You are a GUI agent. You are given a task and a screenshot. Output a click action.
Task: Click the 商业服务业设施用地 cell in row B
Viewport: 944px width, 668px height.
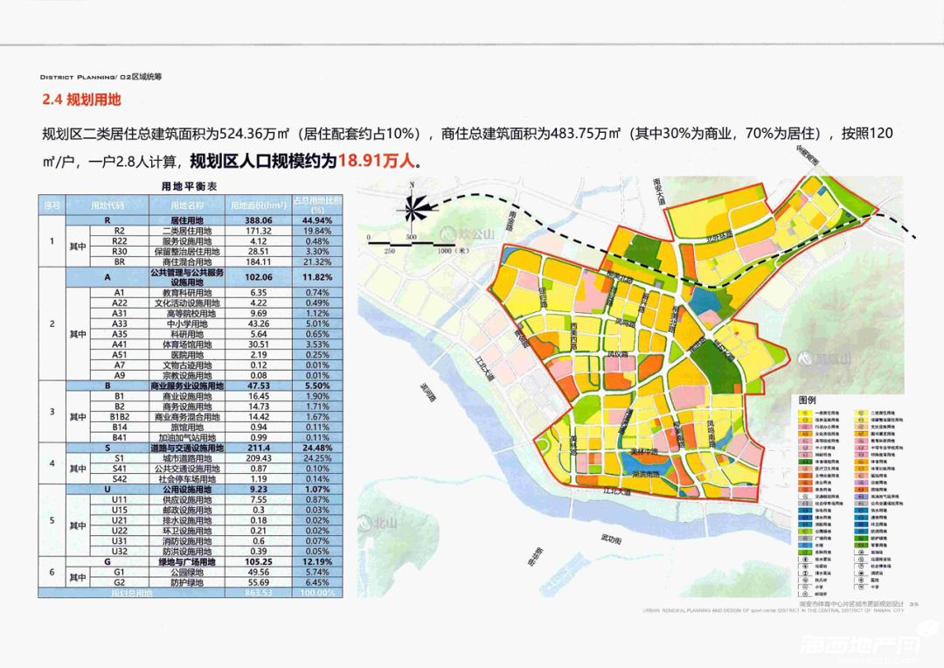pos(187,386)
